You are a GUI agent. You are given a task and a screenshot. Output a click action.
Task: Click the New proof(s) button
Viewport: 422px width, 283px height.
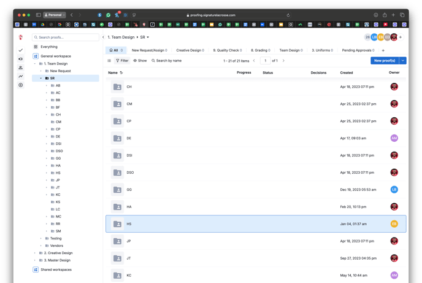click(384, 61)
